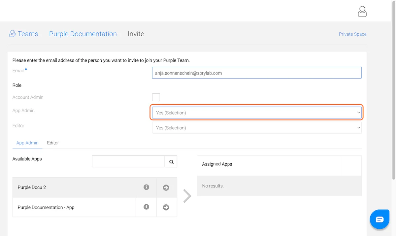Click the Email input field
396x236 pixels.
(257, 73)
